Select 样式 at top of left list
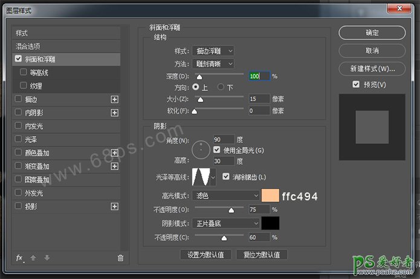Viewport: 420px width, 279px height. (22, 33)
